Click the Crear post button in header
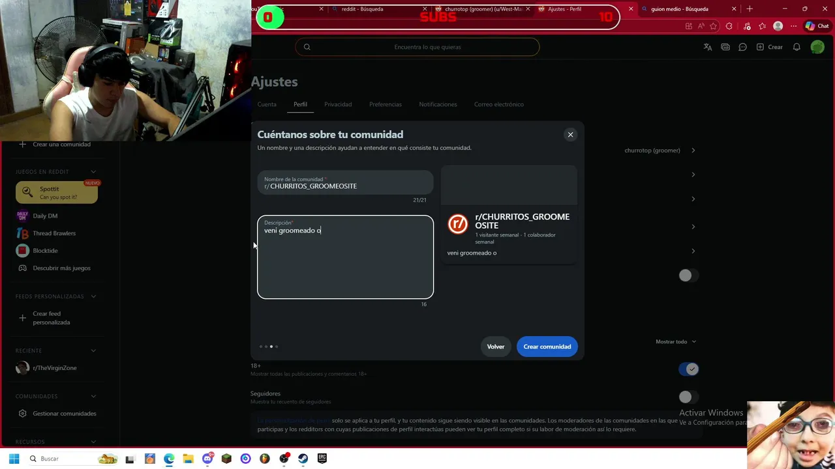Viewport: 835px width, 469px height. click(770, 47)
